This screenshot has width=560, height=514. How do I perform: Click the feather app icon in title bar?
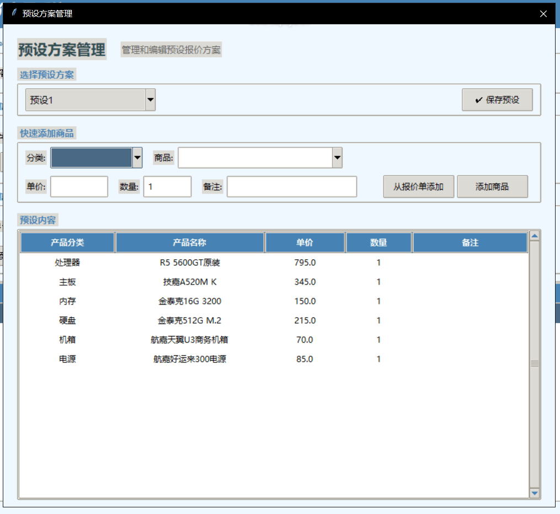(14, 13)
